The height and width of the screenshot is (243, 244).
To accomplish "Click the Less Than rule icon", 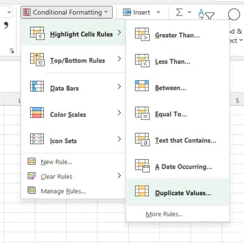I will coord(142,61).
